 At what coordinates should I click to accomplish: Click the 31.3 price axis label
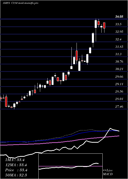point(118,54)
